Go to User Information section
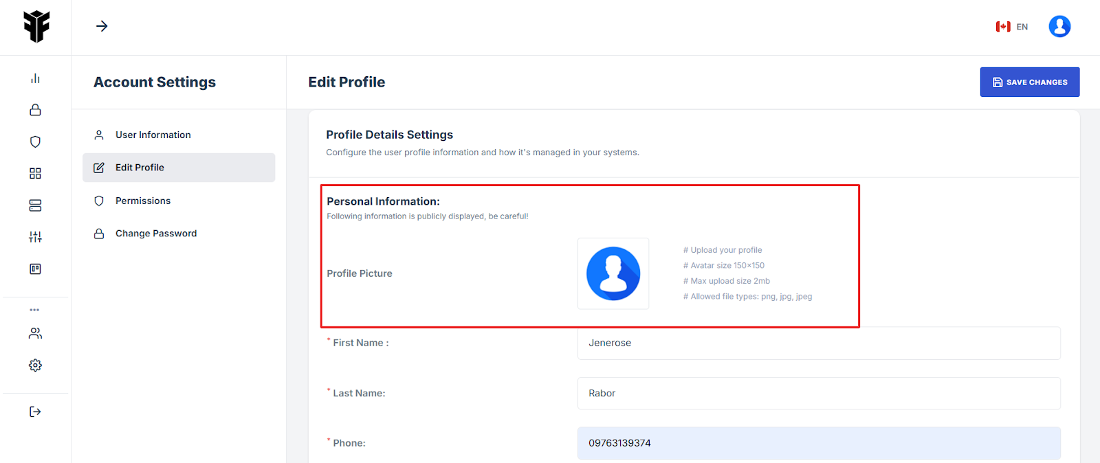Screen dimensions: 1100x463 tap(153, 135)
